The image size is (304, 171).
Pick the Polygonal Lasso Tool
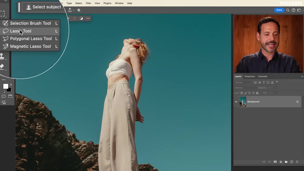(30, 39)
